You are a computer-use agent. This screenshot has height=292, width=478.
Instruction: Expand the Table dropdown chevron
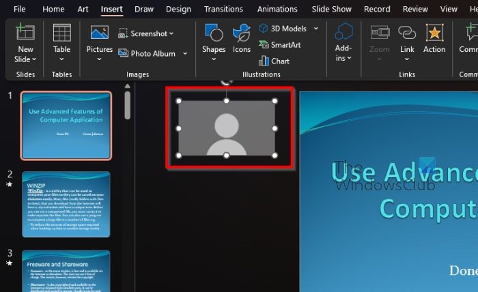(x=62, y=59)
